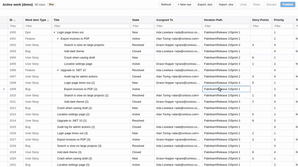Screen dimensions: 298x167
Task: Focus the Story Points filter field
Action: tap(261, 26)
